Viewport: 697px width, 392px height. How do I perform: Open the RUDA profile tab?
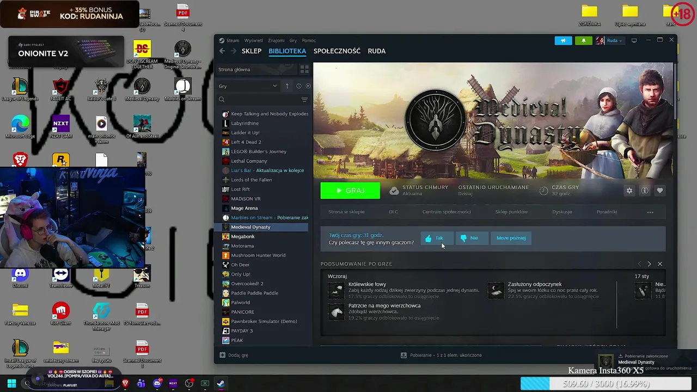[377, 51]
